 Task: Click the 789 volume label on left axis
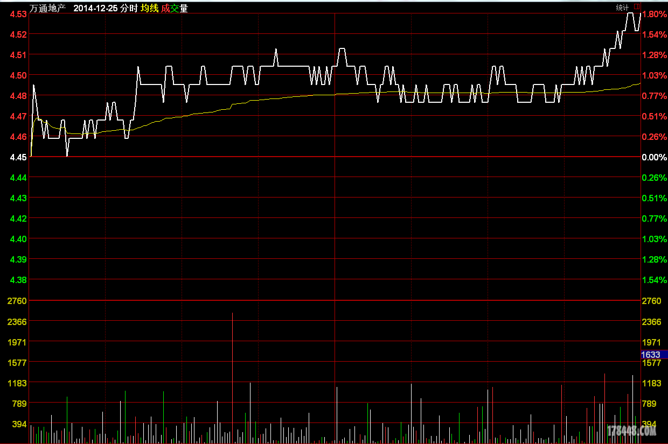(19, 404)
